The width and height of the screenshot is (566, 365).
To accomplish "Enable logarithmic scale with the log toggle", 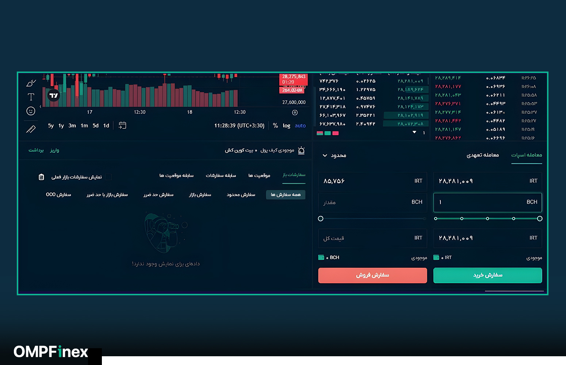I will 286,126.
